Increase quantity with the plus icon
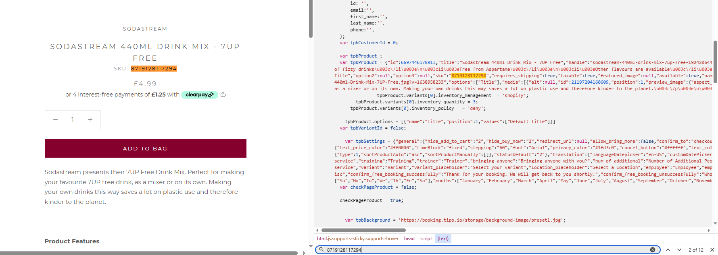718x255 pixels. click(x=90, y=119)
